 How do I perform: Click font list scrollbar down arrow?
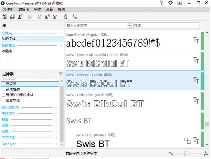pyautogui.click(x=207, y=145)
